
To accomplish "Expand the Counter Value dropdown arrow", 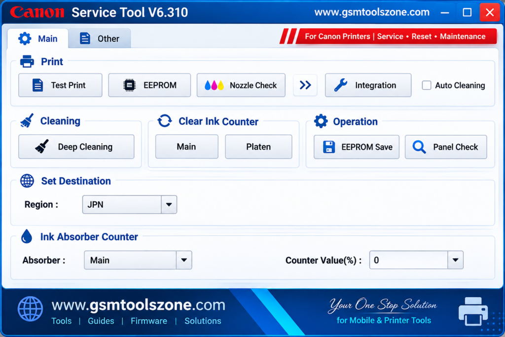I will [455, 260].
